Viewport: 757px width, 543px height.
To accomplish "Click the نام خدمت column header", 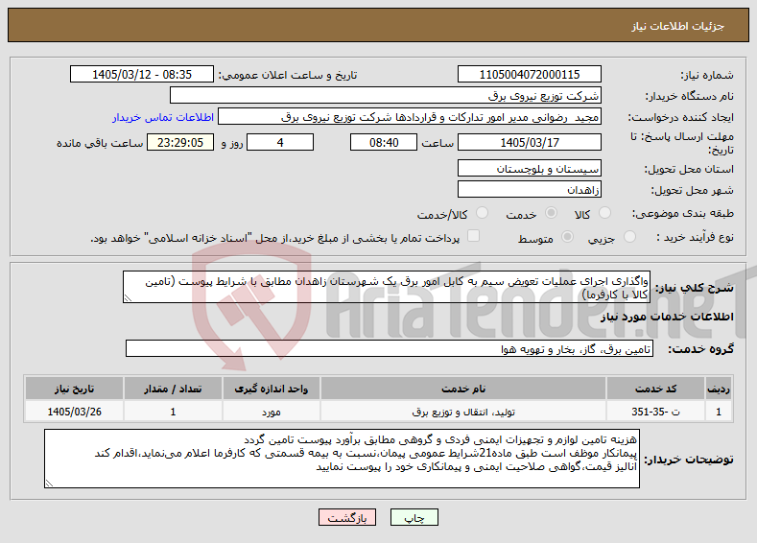I will point(463,389).
